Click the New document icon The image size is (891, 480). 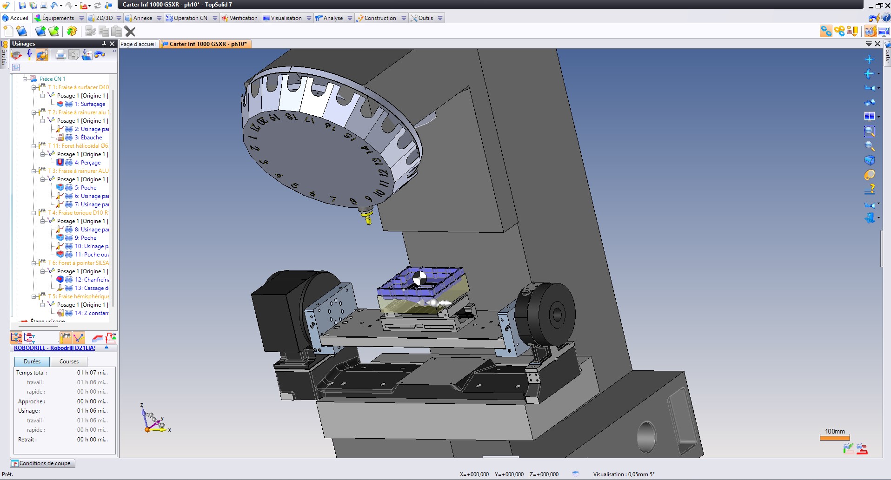8,31
